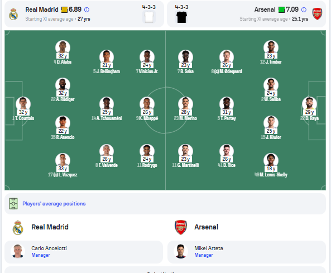
Task: Select B. Saka player avatar
Action: point(185,57)
